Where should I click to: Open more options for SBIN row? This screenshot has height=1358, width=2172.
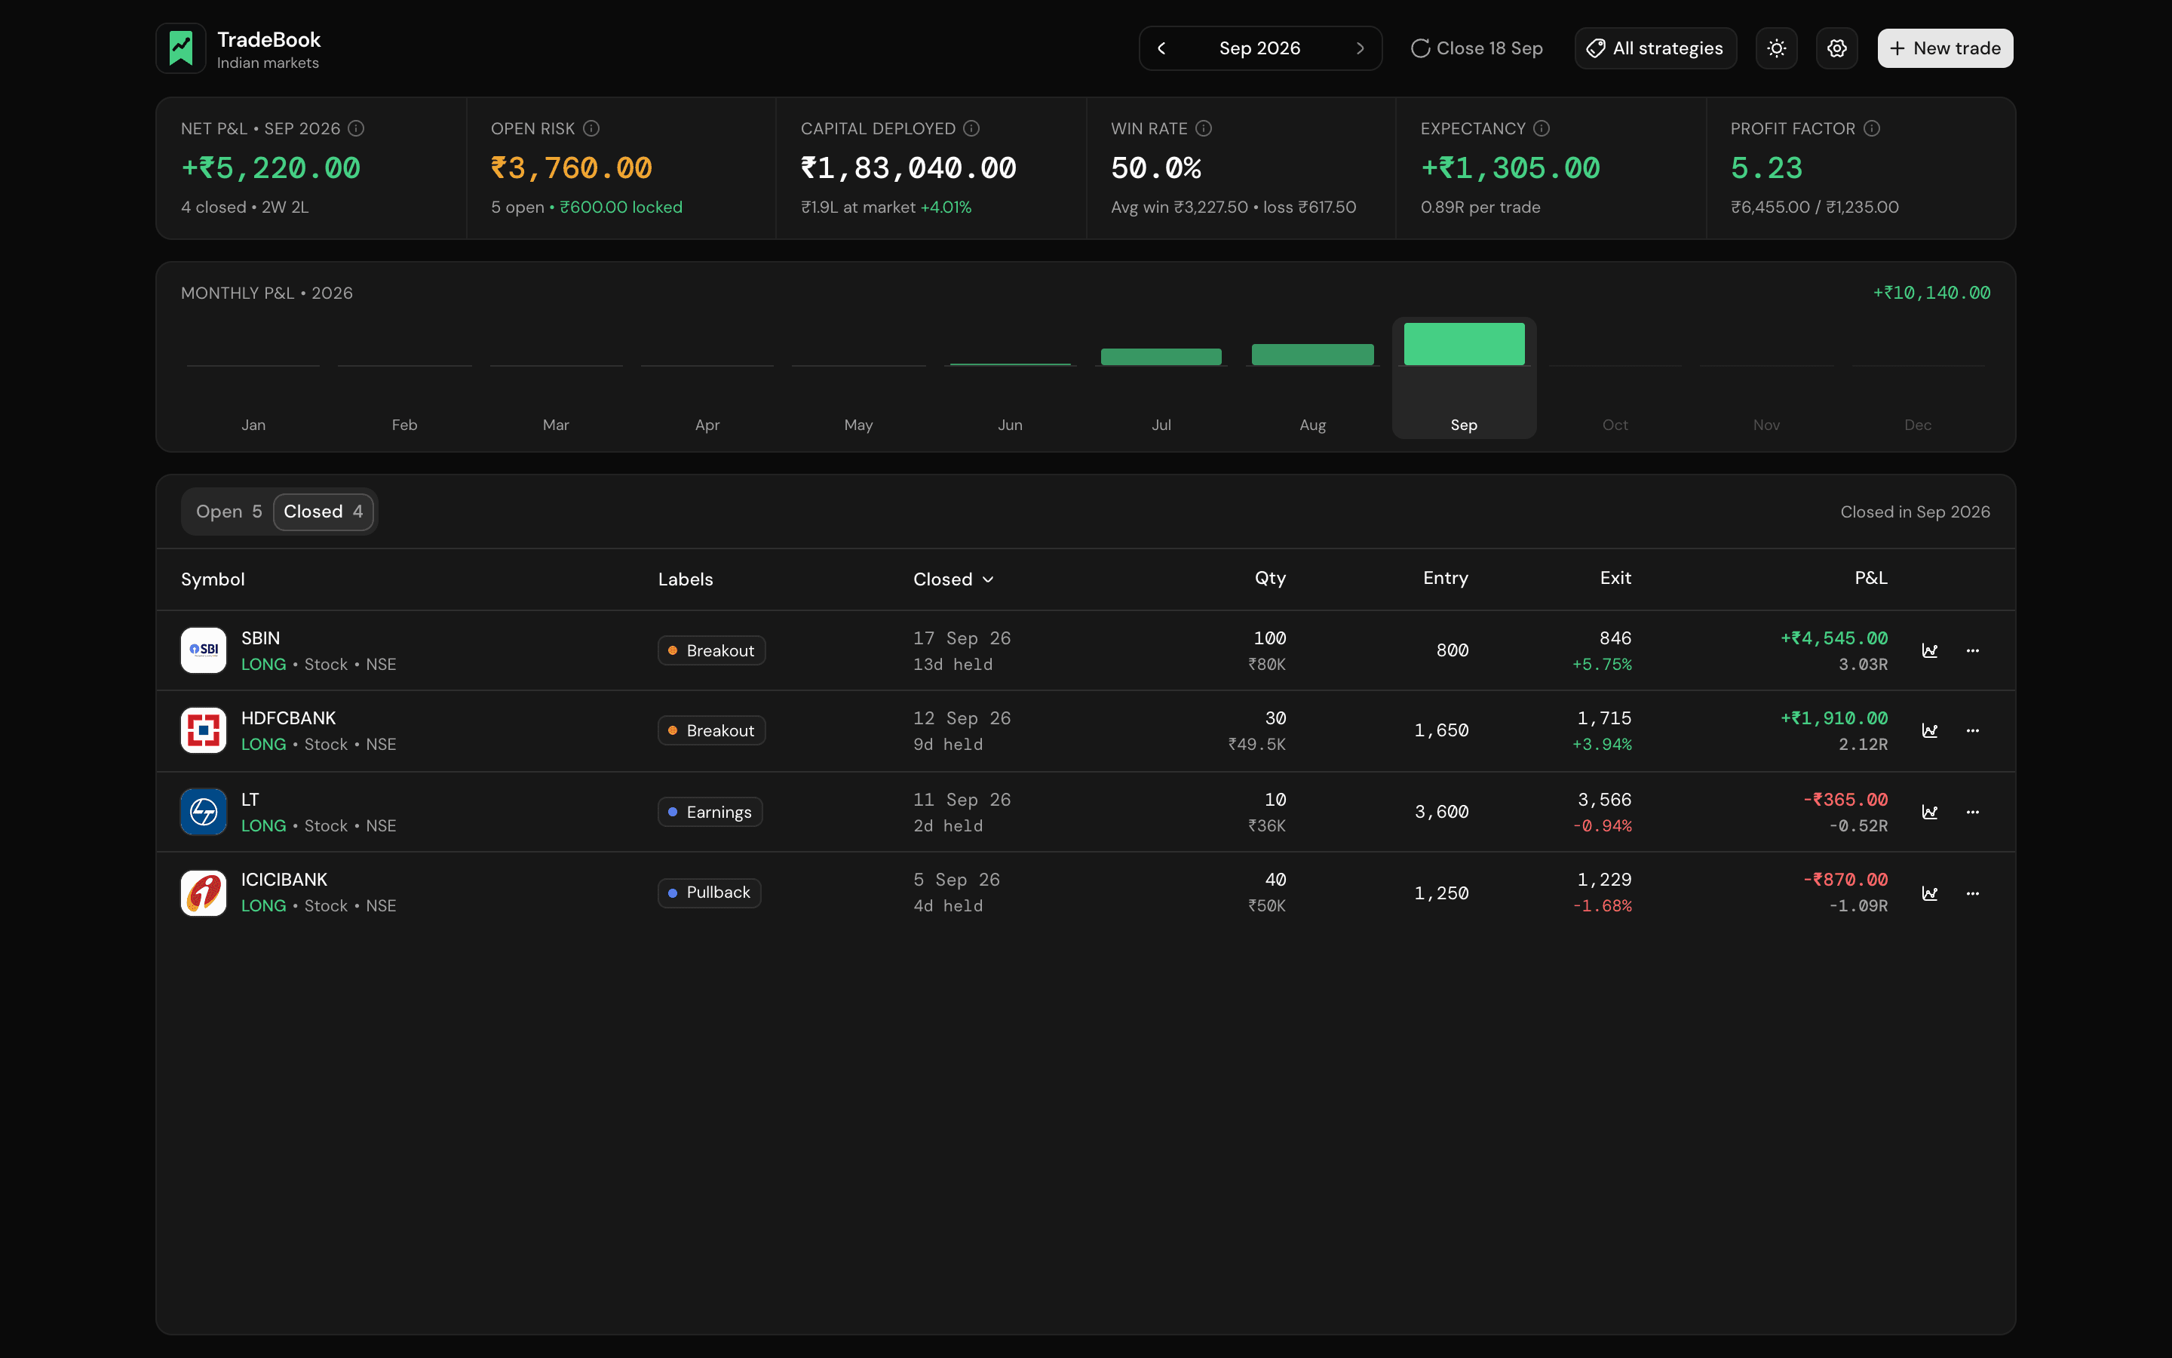point(1973,650)
